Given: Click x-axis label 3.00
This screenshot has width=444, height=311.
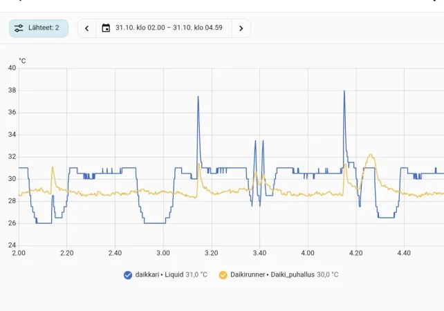Looking at the screenshot, I should tap(163, 253).
